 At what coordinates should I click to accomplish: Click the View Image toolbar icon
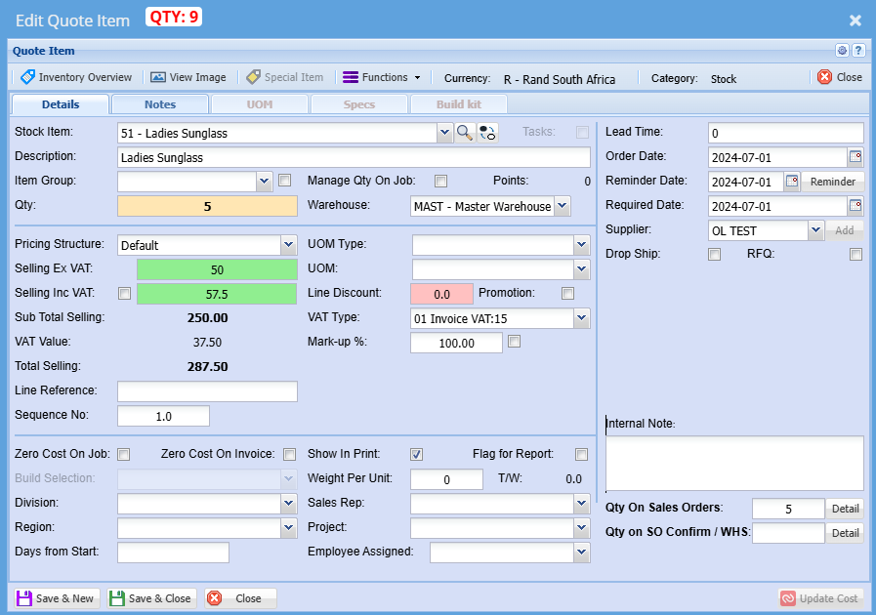(188, 77)
